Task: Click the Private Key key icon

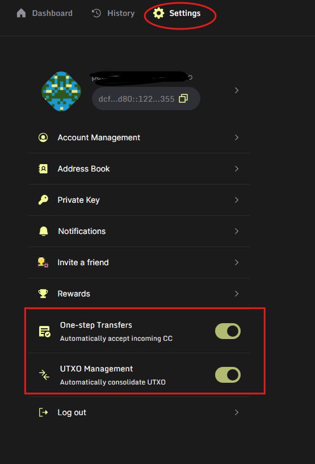Action: coord(43,200)
